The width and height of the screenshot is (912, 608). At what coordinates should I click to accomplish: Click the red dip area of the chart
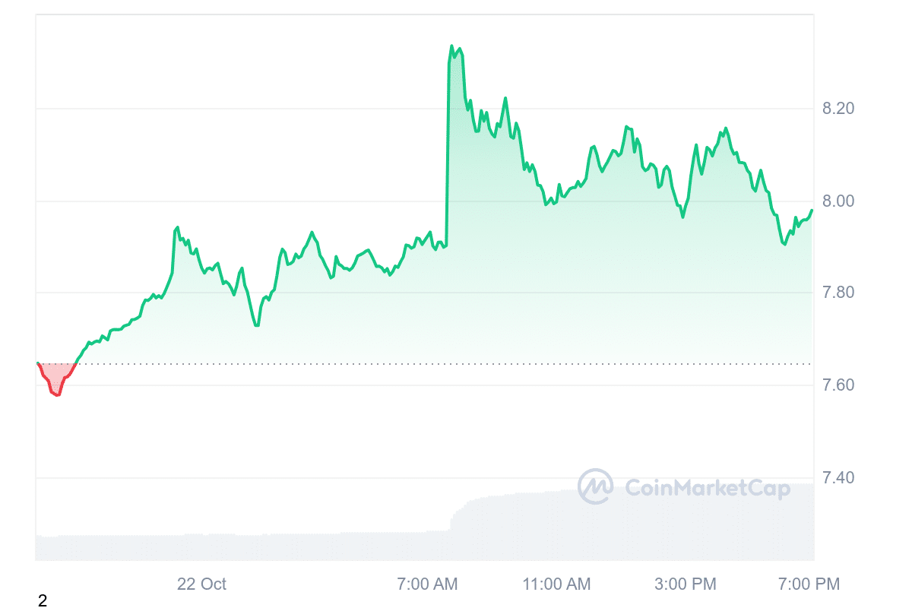[57, 378]
